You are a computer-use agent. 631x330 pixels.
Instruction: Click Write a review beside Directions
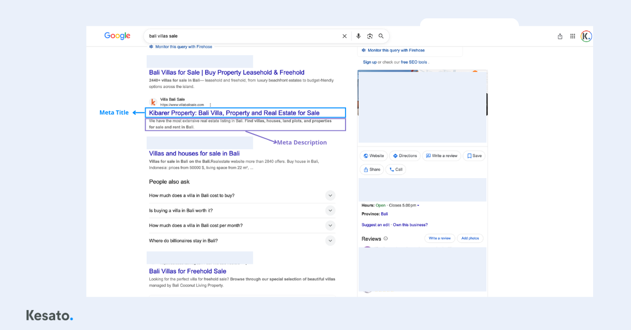[x=442, y=156]
